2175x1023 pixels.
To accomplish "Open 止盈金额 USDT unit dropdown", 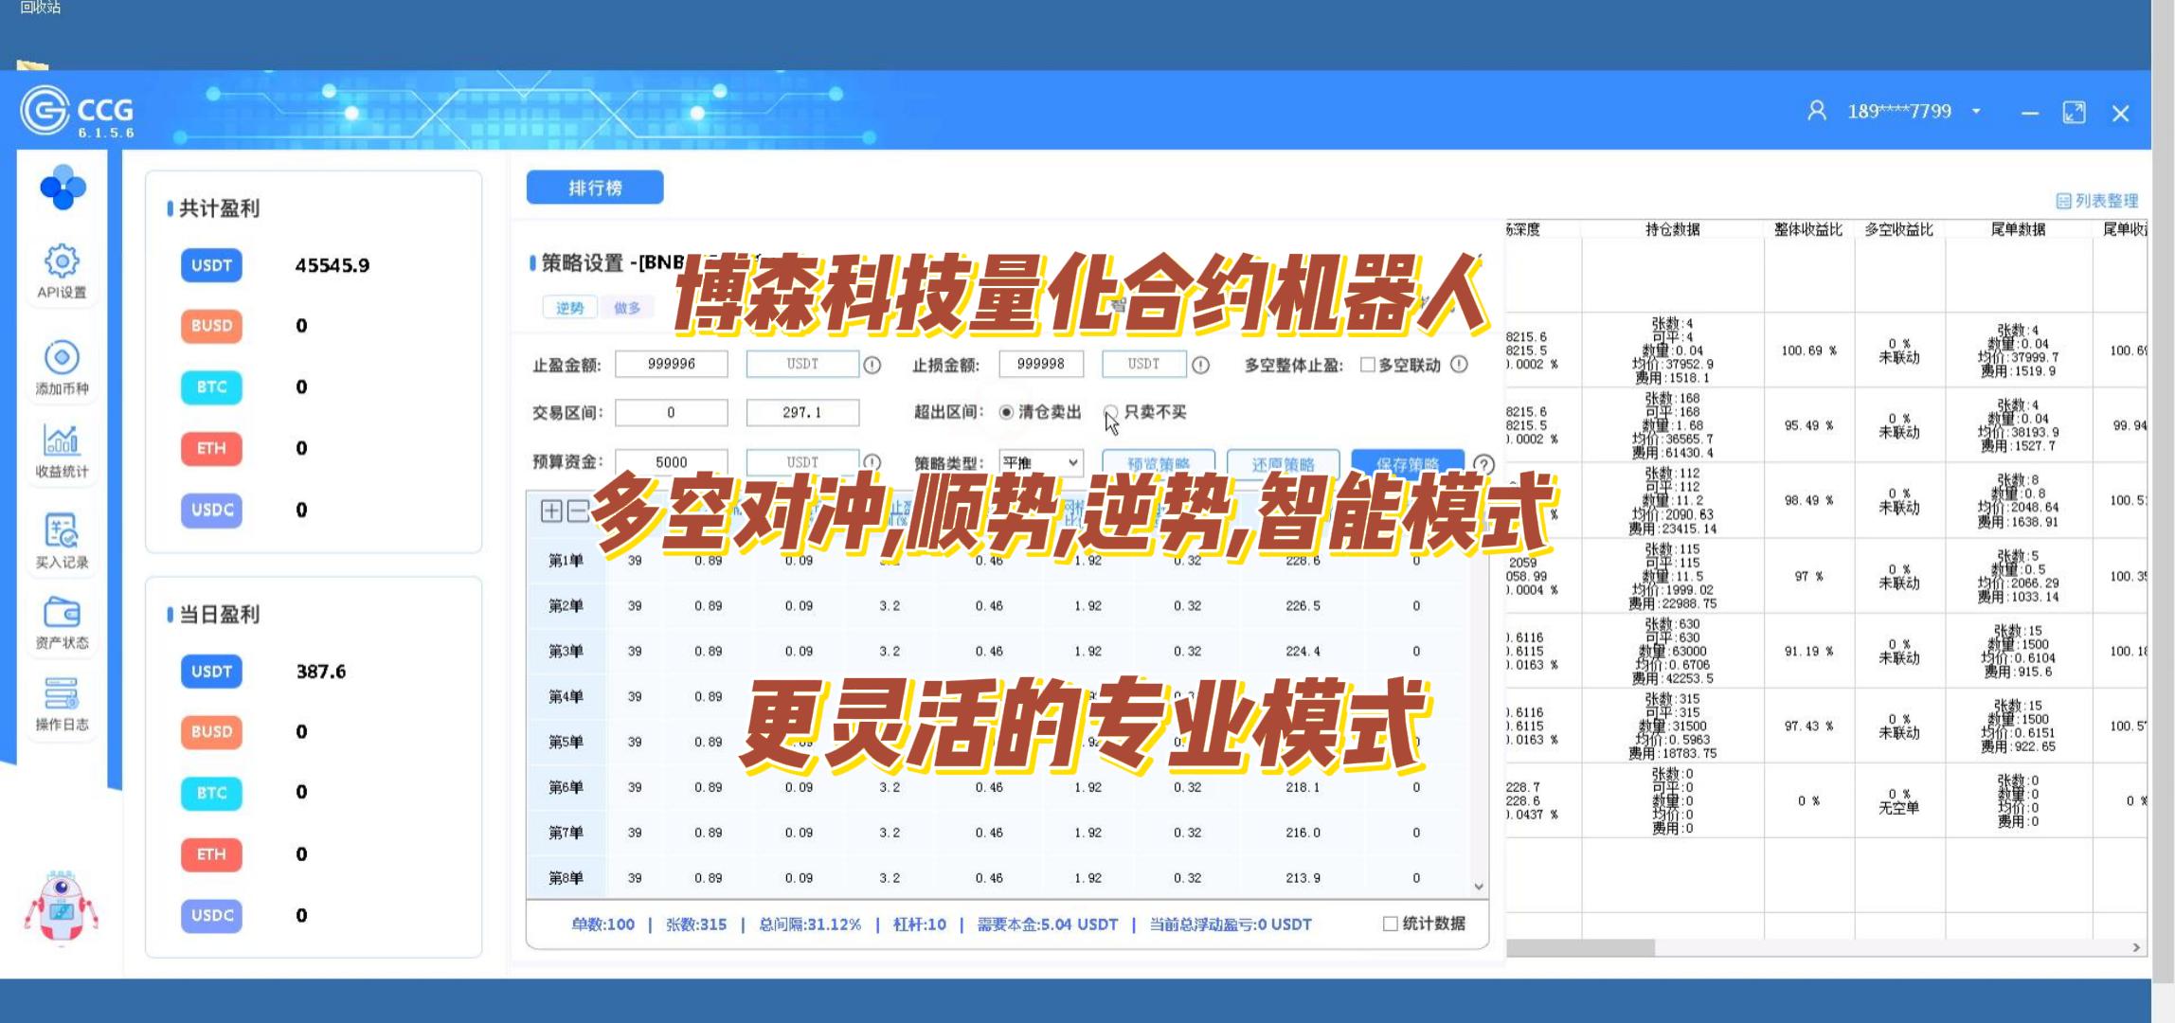I will 802,364.
